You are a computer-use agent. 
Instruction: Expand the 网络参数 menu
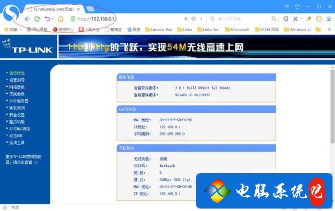(x=17, y=87)
